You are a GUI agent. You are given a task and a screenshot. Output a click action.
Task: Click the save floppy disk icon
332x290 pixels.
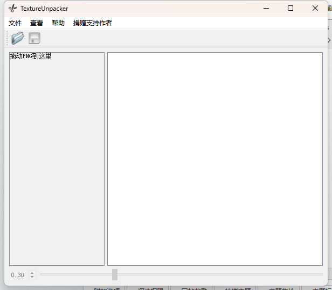coord(34,38)
